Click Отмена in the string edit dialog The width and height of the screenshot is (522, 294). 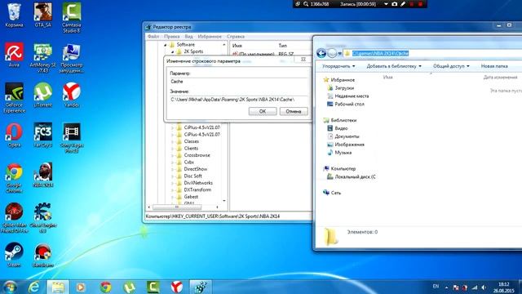(294, 111)
